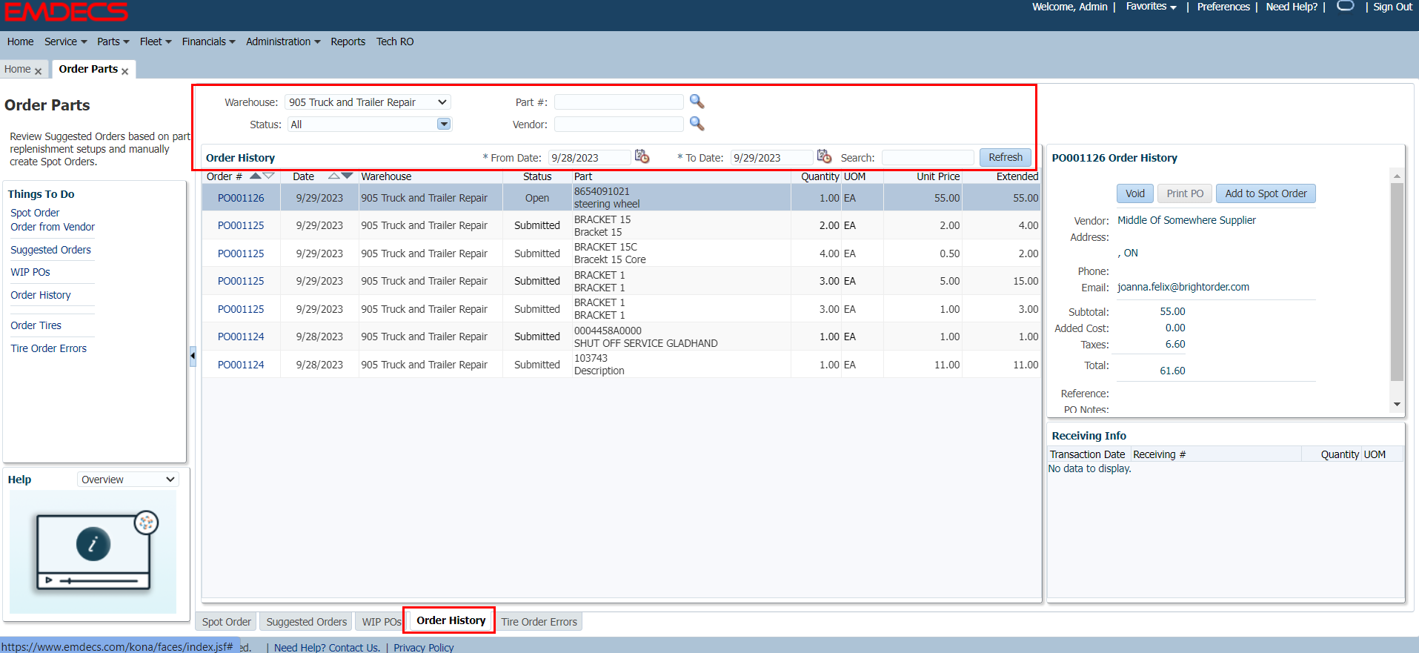
Task: Open the Parts menu
Action: [x=113, y=42]
